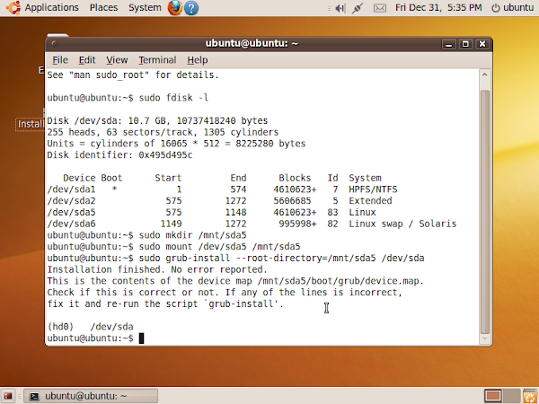This screenshot has height=404, width=539.
Task: Open the mail envelope indicator
Action: click(x=379, y=8)
